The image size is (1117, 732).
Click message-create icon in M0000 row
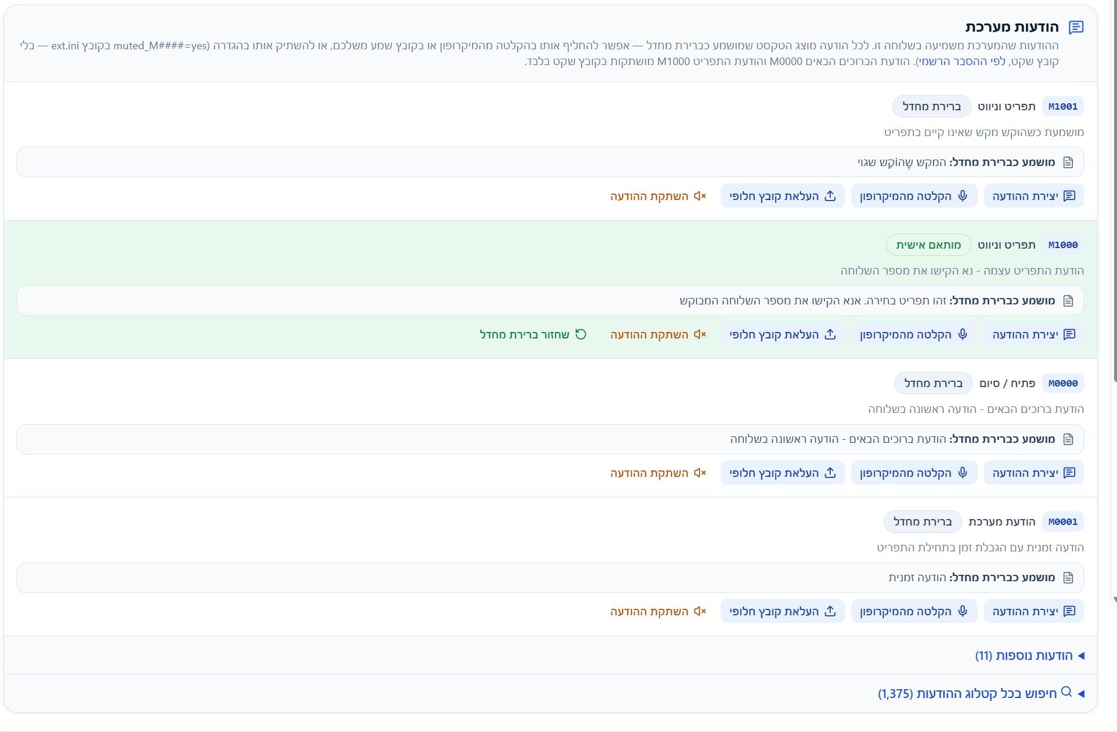point(1070,473)
